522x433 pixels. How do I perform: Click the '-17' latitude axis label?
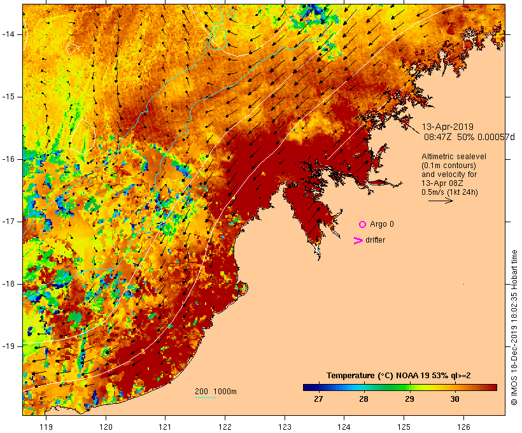click(8, 222)
